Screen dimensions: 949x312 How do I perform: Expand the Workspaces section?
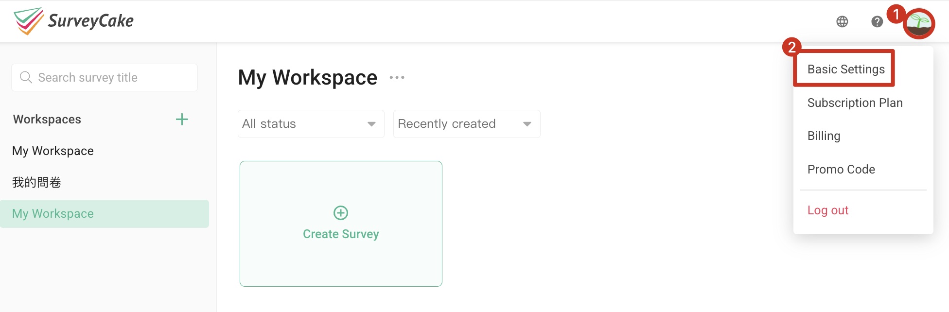pyautogui.click(x=47, y=119)
